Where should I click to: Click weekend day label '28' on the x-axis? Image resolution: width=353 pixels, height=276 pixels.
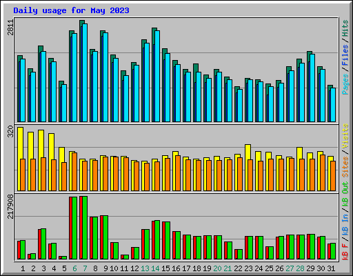coord(300,268)
